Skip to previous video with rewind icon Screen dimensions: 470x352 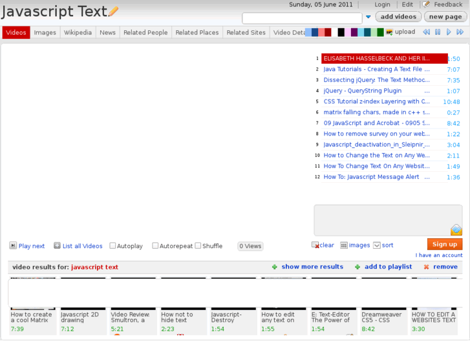[x=426, y=32]
